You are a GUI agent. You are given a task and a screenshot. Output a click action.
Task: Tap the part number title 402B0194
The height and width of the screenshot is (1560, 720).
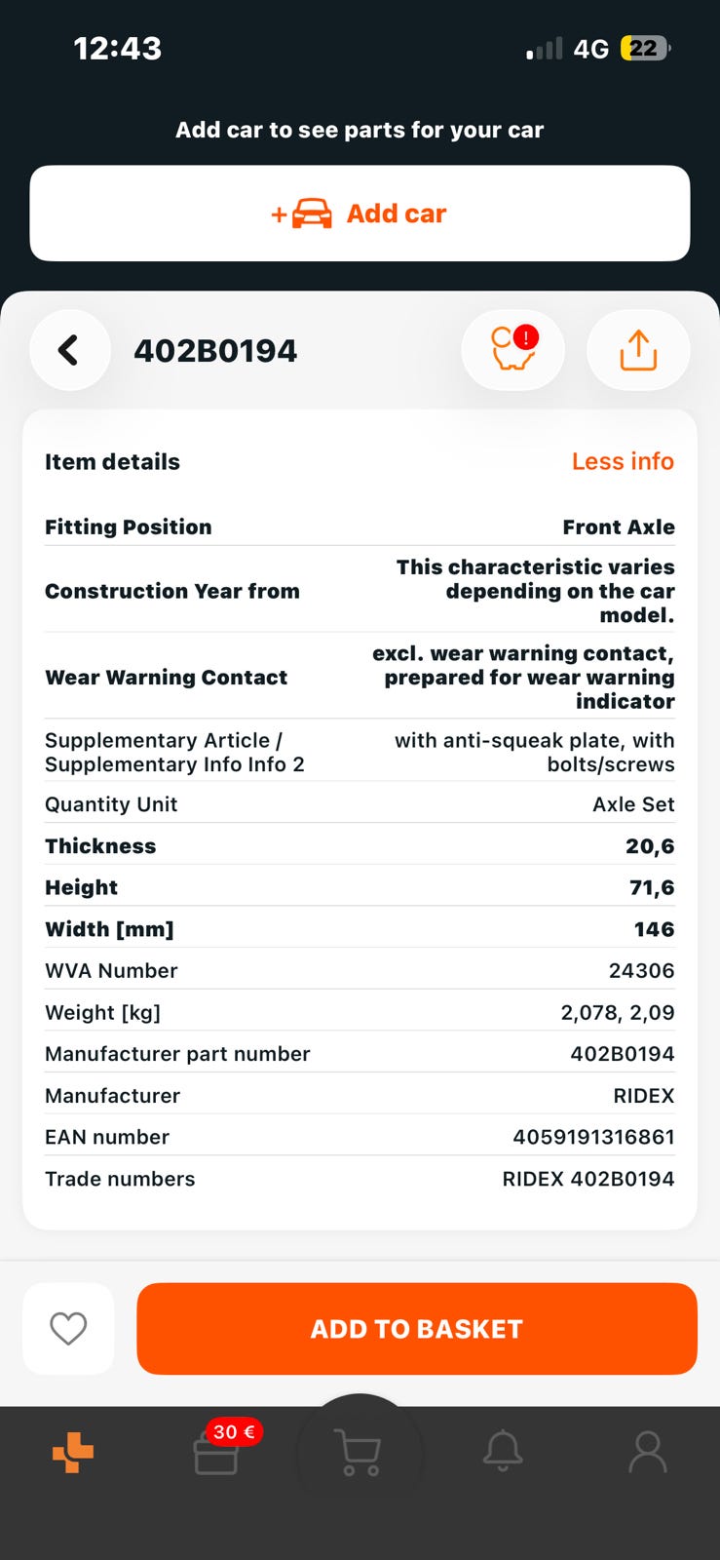click(215, 351)
